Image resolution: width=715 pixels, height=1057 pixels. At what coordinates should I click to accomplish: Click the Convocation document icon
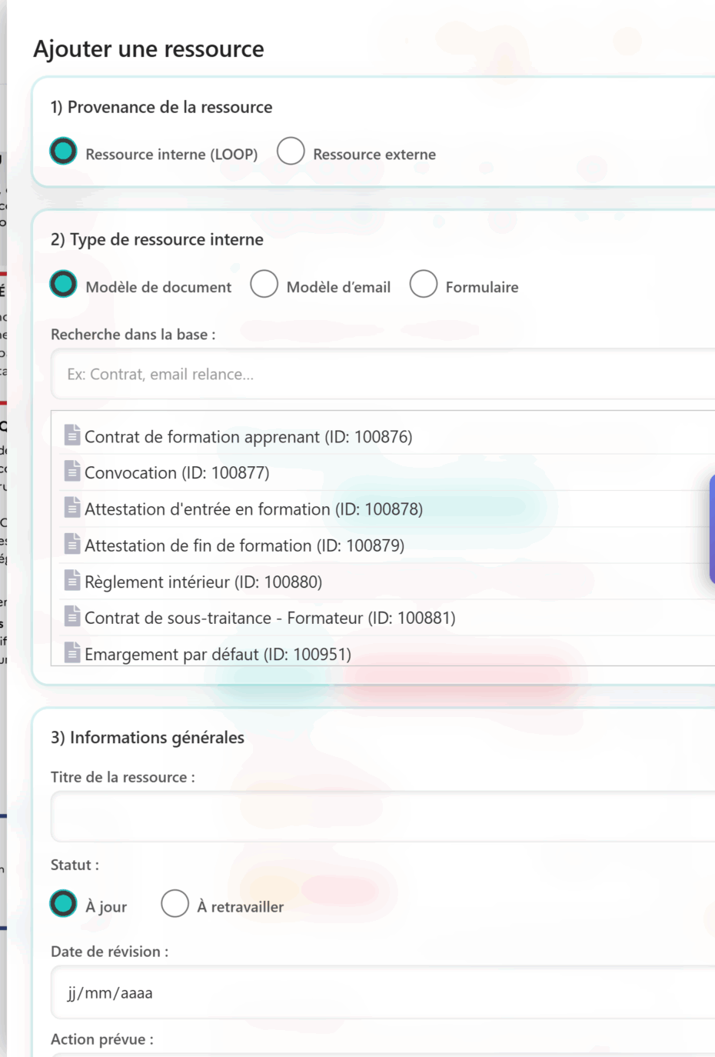tap(72, 471)
